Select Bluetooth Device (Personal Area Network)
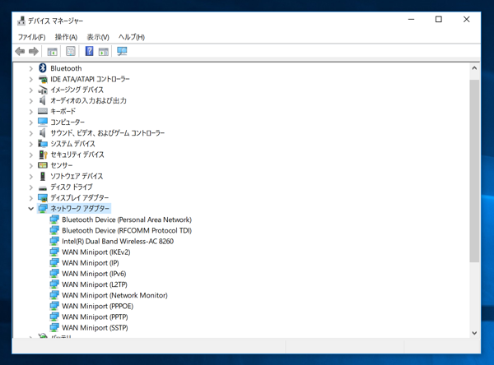 pyautogui.click(x=127, y=219)
